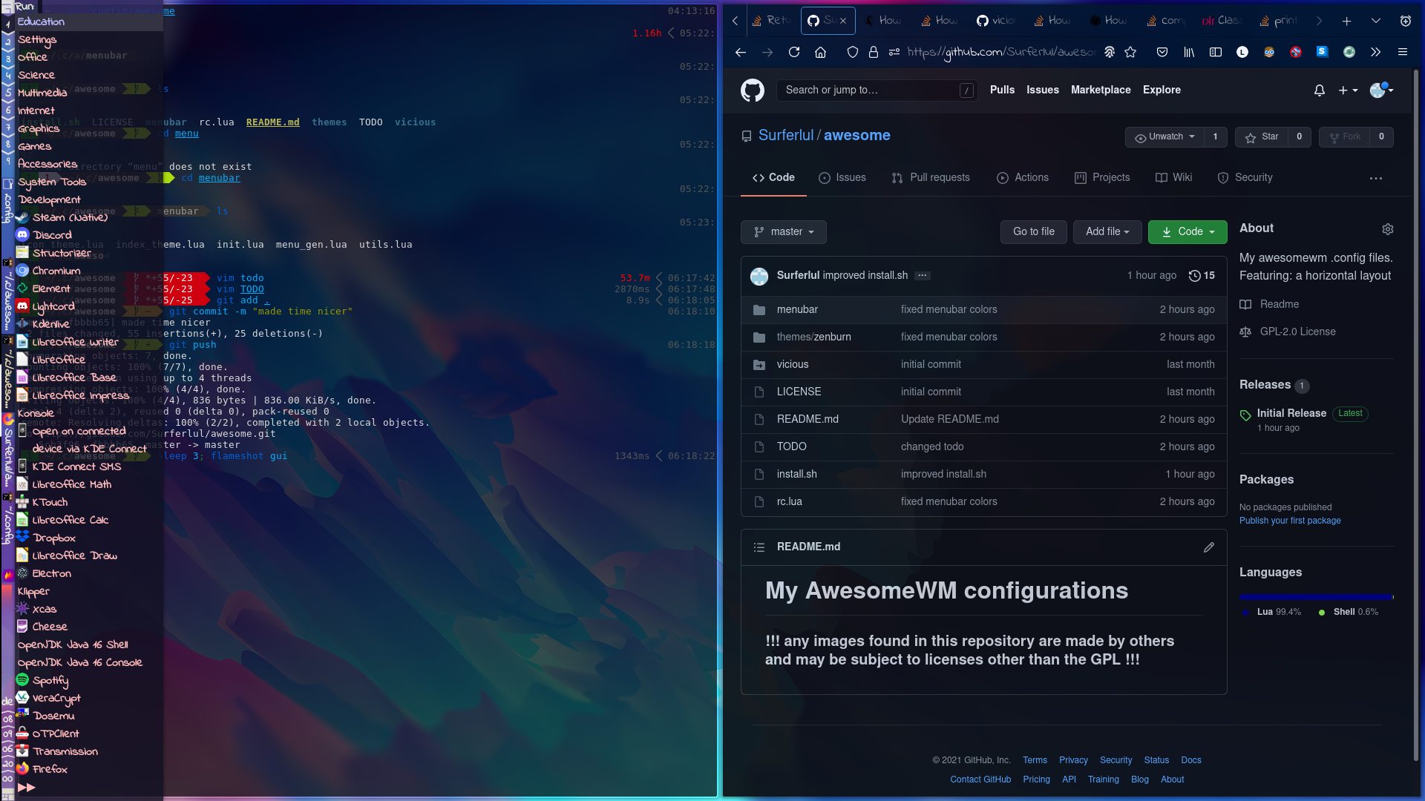The image size is (1425, 801).
Task: Open commit history clock icon
Action: 1194,276
